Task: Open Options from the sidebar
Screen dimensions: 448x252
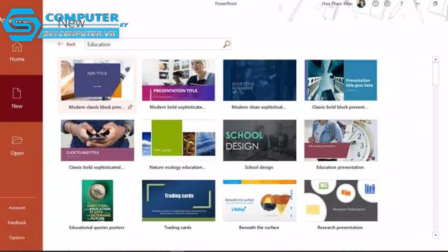Action: tap(17, 237)
